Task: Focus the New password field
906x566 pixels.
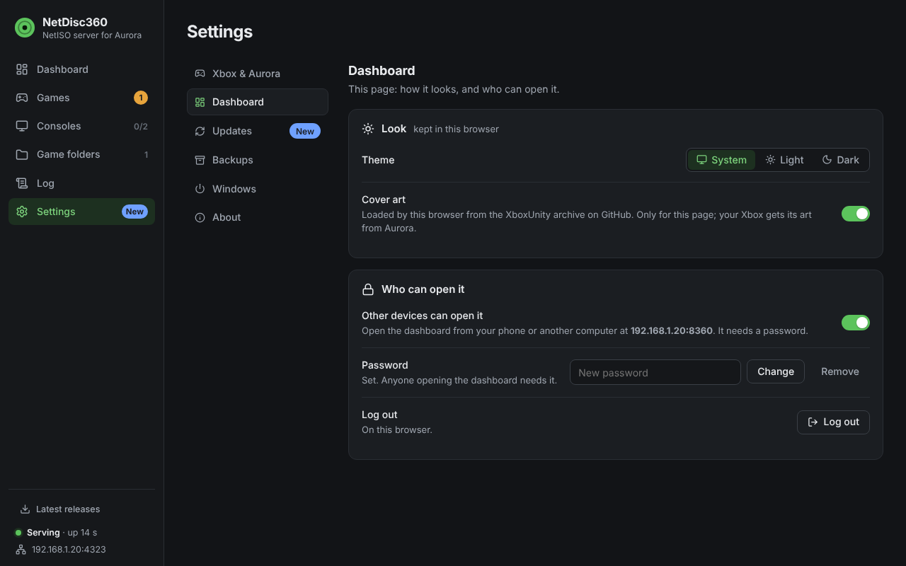Action: [x=655, y=372]
